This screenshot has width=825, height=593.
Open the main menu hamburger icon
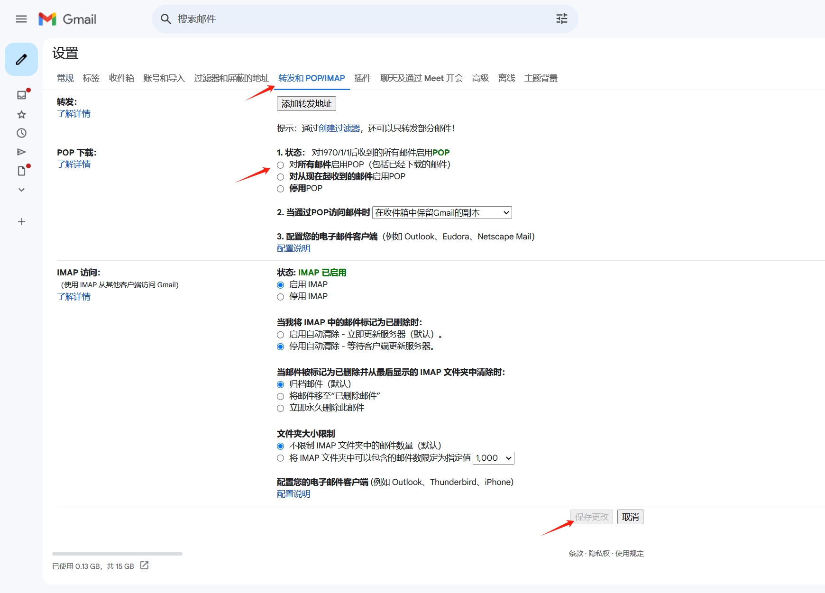coord(21,19)
